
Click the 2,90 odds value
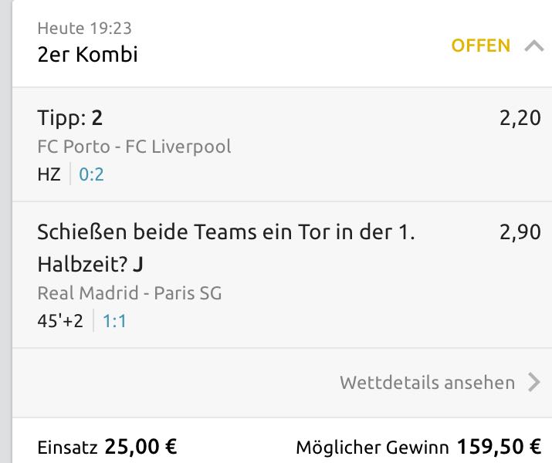coord(520,233)
